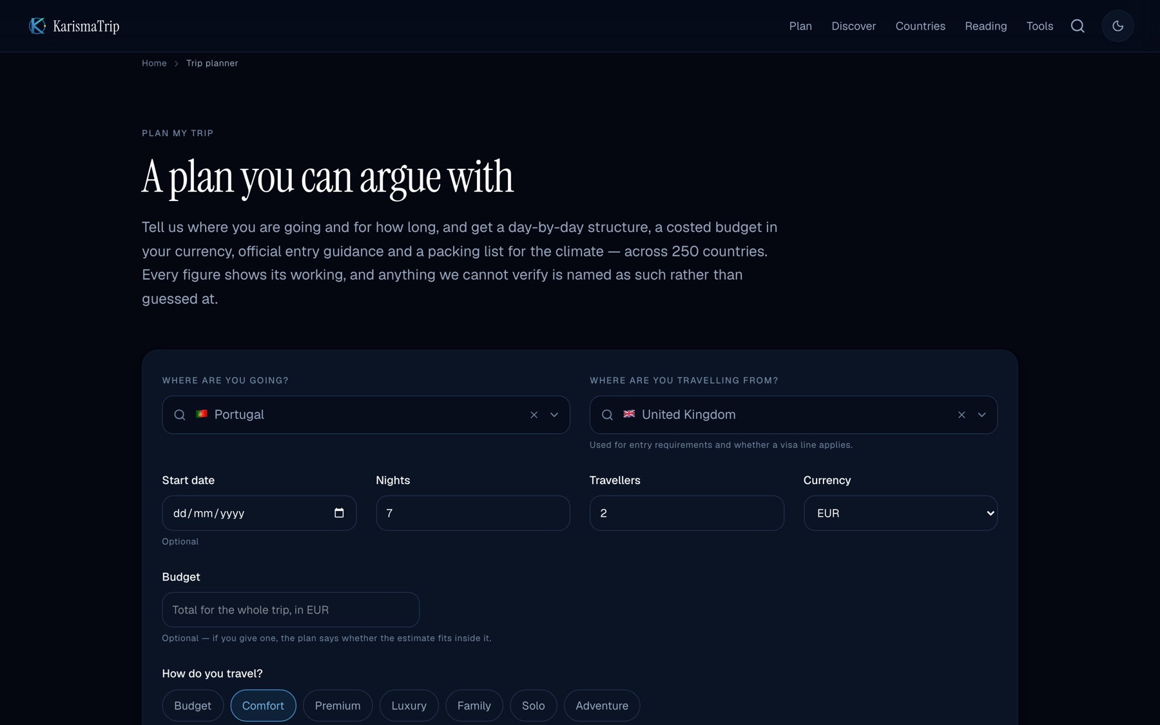Open the Tools menu
The image size is (1160, 725).
pyautogui.click(x=1039, y=26)
